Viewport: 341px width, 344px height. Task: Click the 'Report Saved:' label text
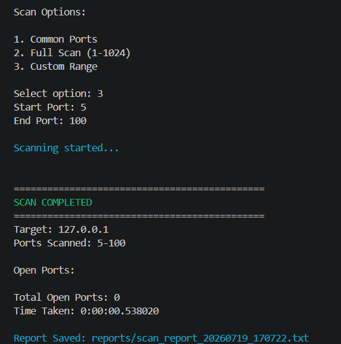pyautogui.click(x=50, y=338)
